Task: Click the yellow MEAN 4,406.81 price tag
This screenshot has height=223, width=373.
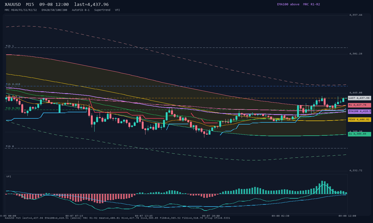Action: point(359,119)
